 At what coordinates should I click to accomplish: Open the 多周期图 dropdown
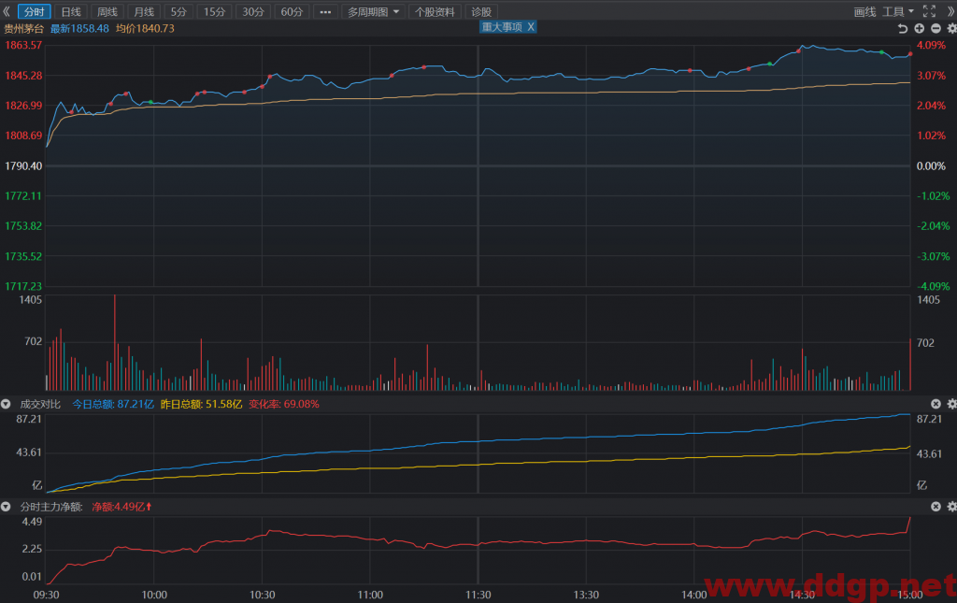click(374, 11)
